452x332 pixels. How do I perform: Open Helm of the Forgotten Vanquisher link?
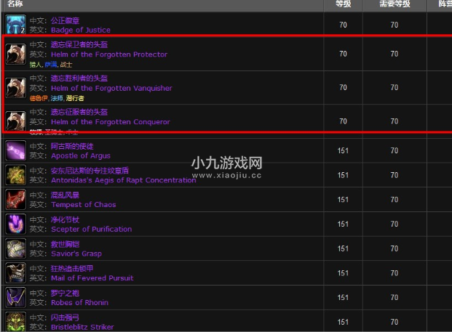point(111,88)
